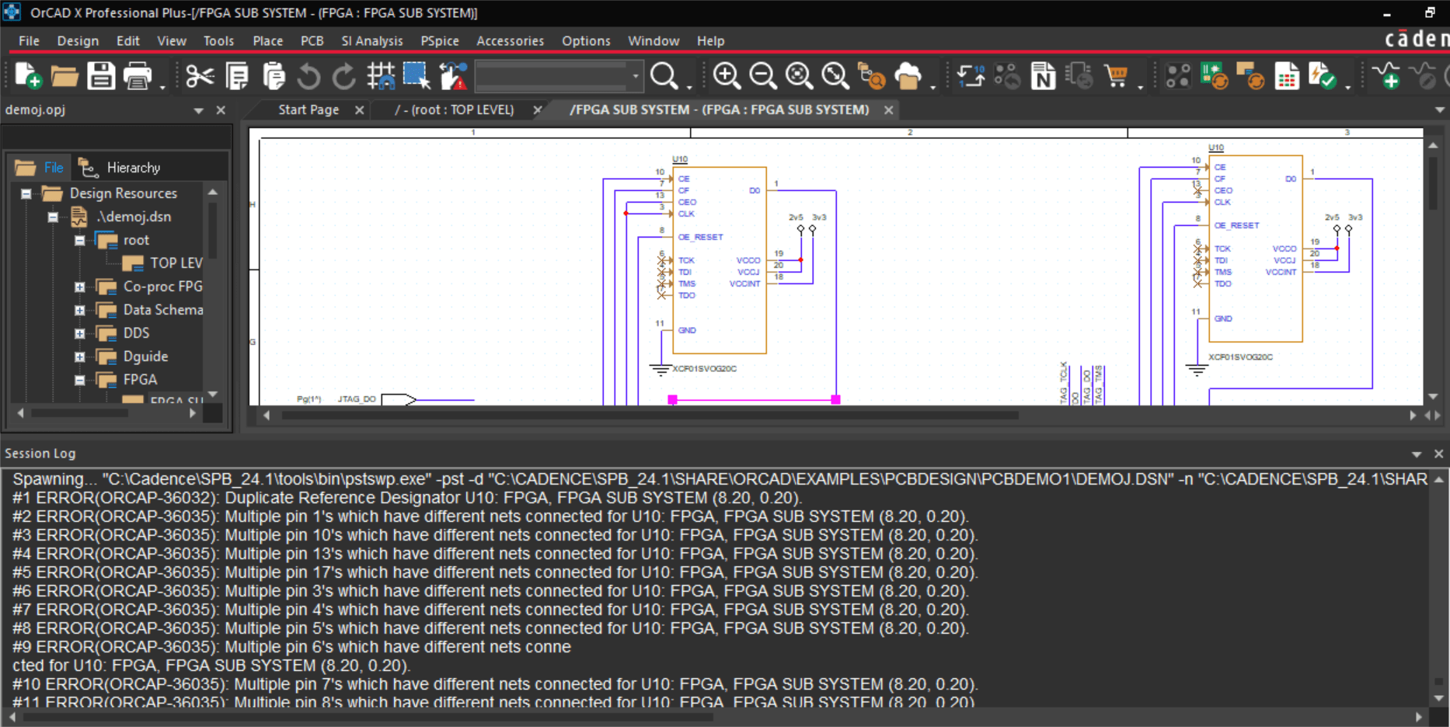Image resolution: width=1450 pixels, height=727 pixels.
Task: Click the back annotate icon
Action: [1007, 76]
